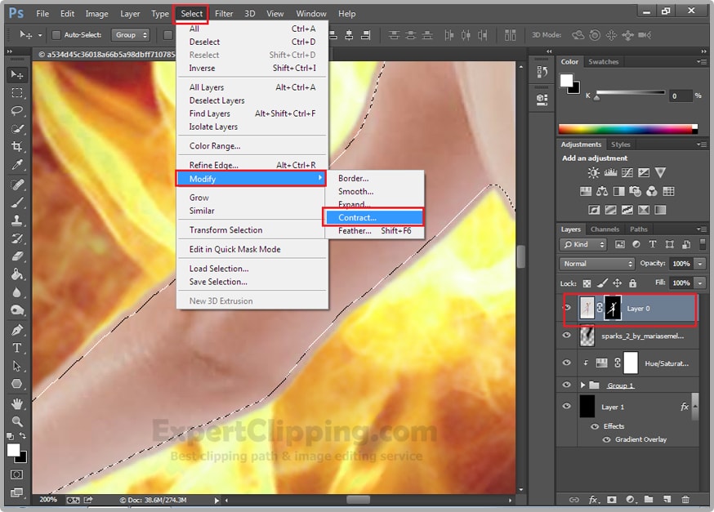Switch to the Channels tab

click(x=605, y=229)
